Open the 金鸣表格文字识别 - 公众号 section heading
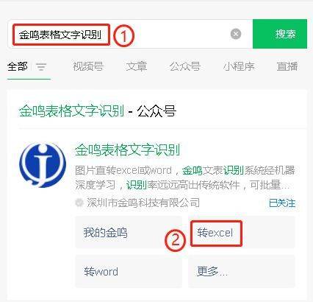 [x=98, y=111]
